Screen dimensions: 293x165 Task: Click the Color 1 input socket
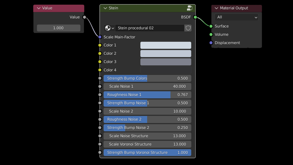(100, 45)
